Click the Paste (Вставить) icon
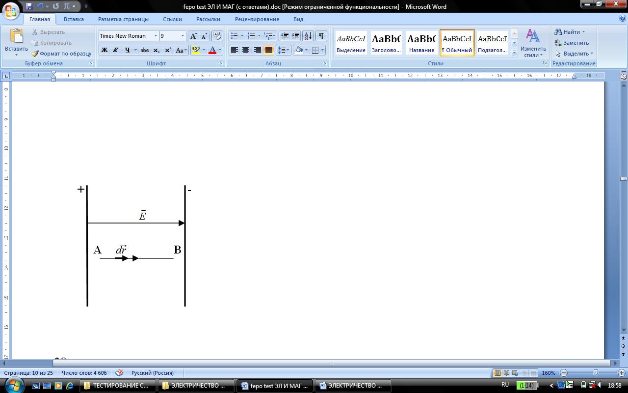The image size is (628, 393). [16, 36]
